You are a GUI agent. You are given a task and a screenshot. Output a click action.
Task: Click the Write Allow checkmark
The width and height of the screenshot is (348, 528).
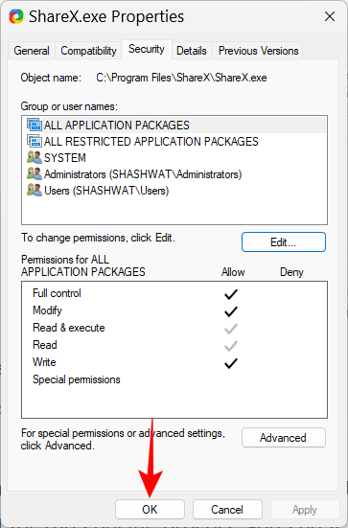point(231,363)
